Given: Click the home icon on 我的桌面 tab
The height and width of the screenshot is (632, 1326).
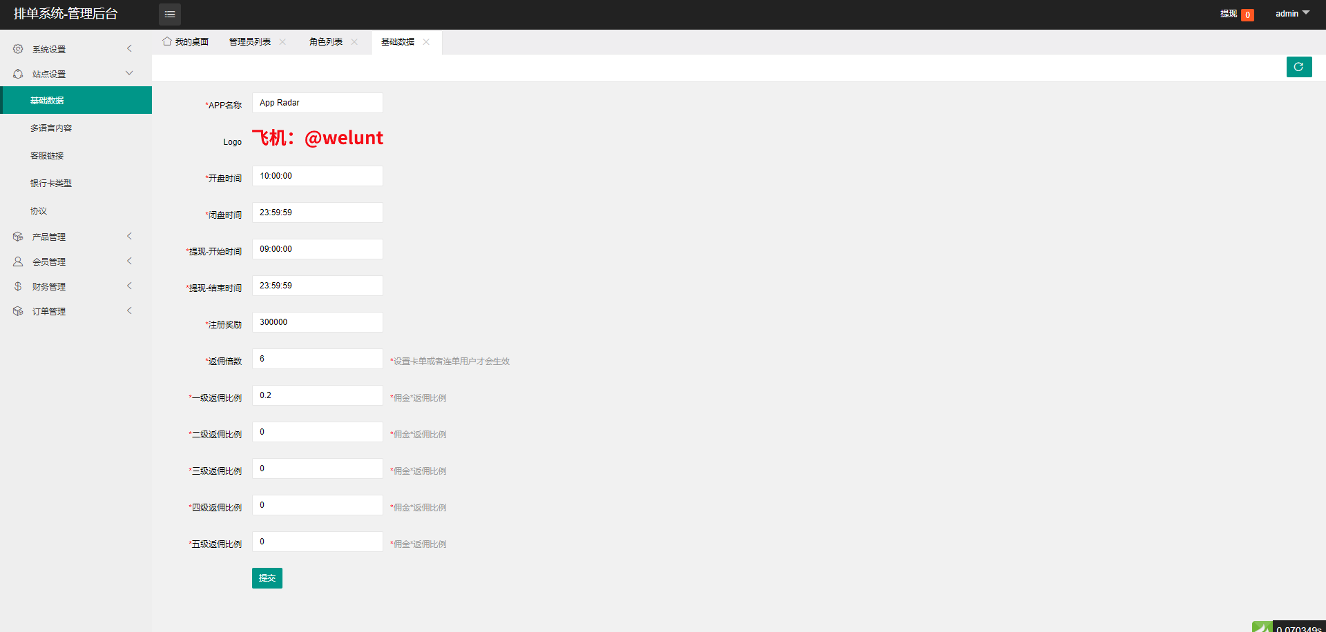Looking at the screenshot, I should (x=167, y=41).
